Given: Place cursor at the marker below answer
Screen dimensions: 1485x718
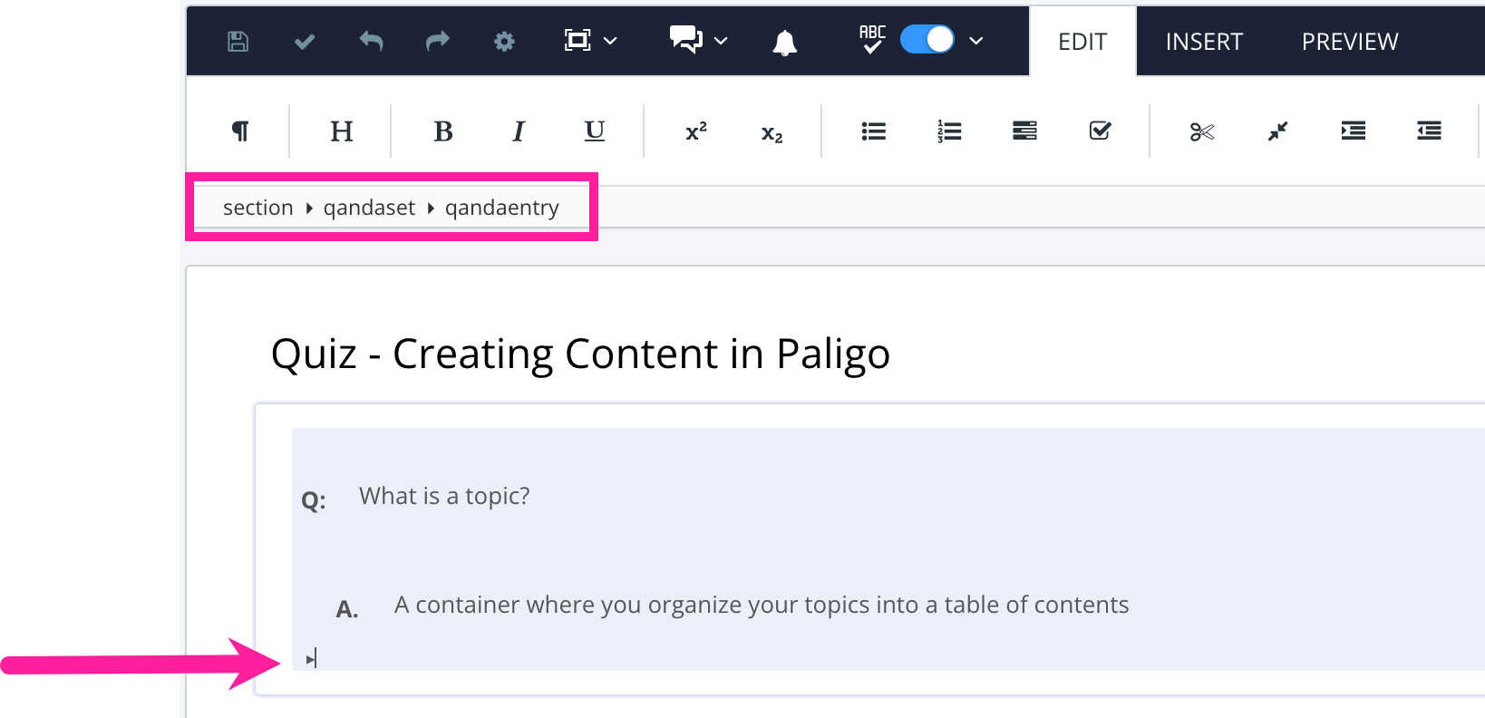Looking at the screenshot, I should tap(312, 658).
